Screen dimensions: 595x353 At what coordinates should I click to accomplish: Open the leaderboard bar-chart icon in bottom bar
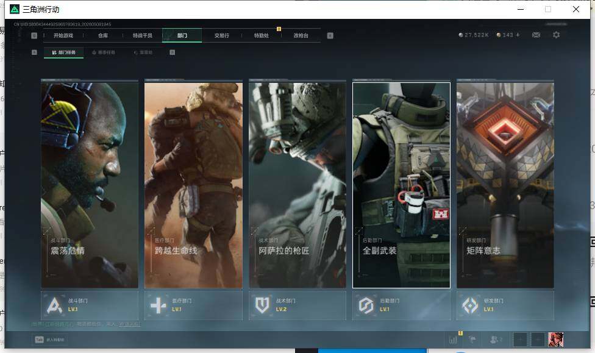tap(453, 340)
